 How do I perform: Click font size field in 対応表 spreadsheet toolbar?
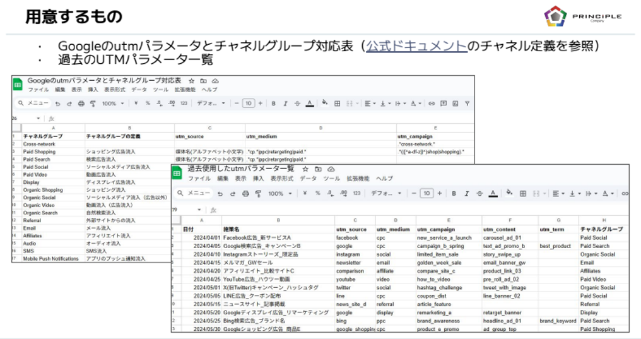(x=249, y=104)
